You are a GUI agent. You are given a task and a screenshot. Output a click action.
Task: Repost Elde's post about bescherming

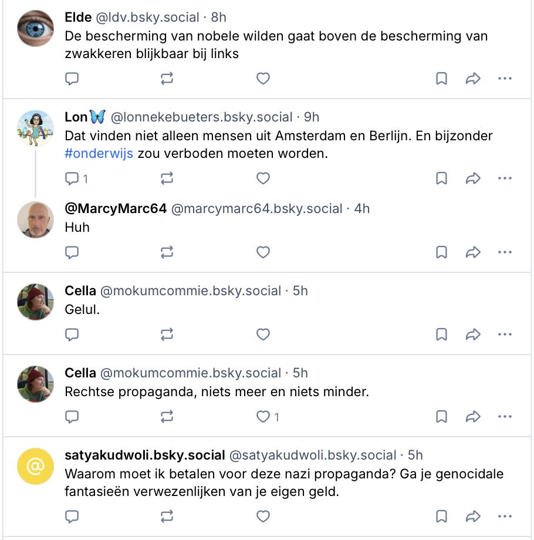click(x=167, y=79)
